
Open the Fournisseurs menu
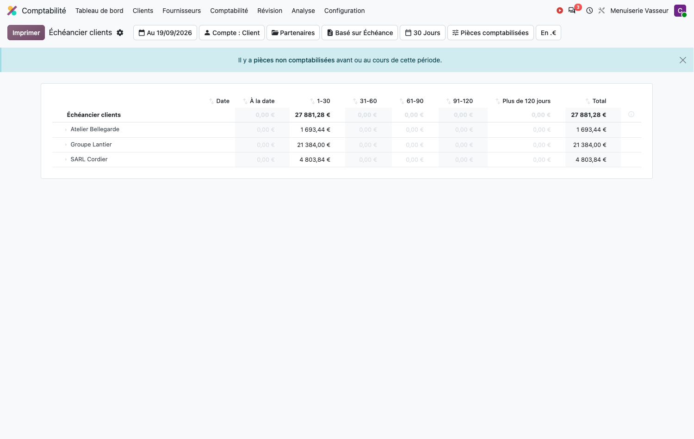coord(181,11)
